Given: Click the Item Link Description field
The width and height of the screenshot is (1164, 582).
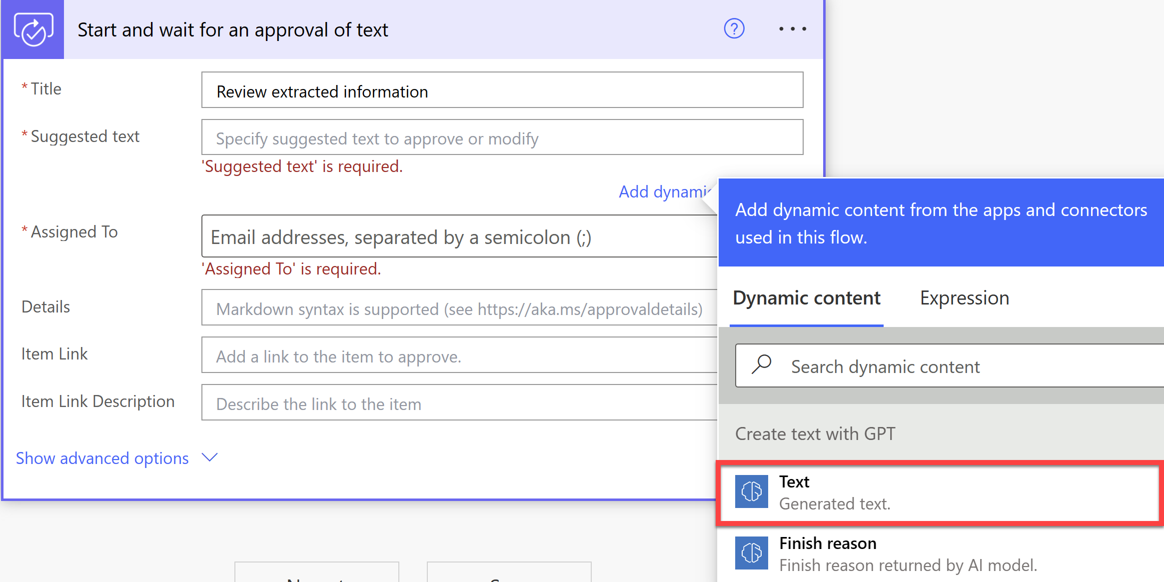Looking at the screenshot, I should point(459,402).
